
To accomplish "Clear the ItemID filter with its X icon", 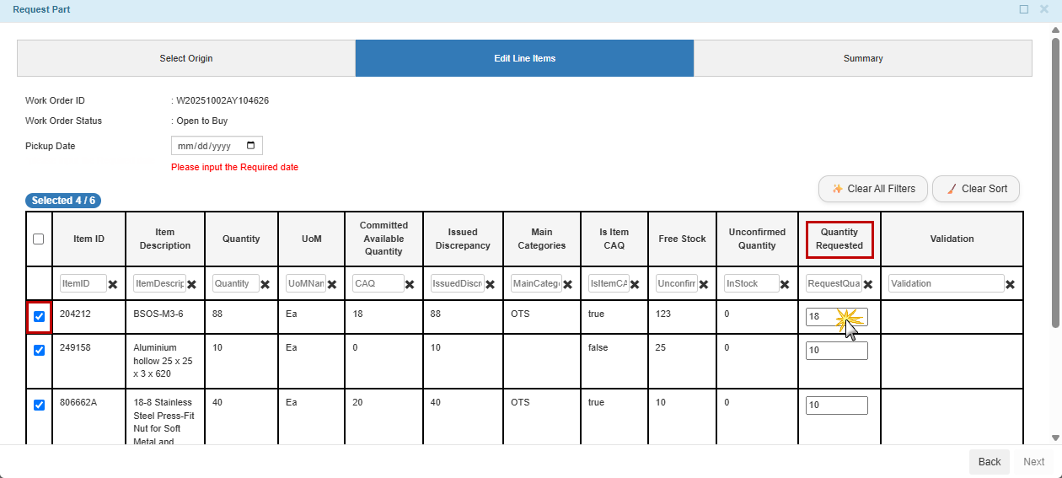I will pos(113,284).
